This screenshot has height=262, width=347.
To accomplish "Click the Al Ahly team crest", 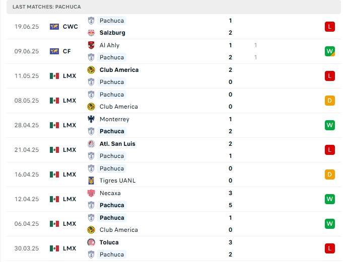I will [91, 45].
